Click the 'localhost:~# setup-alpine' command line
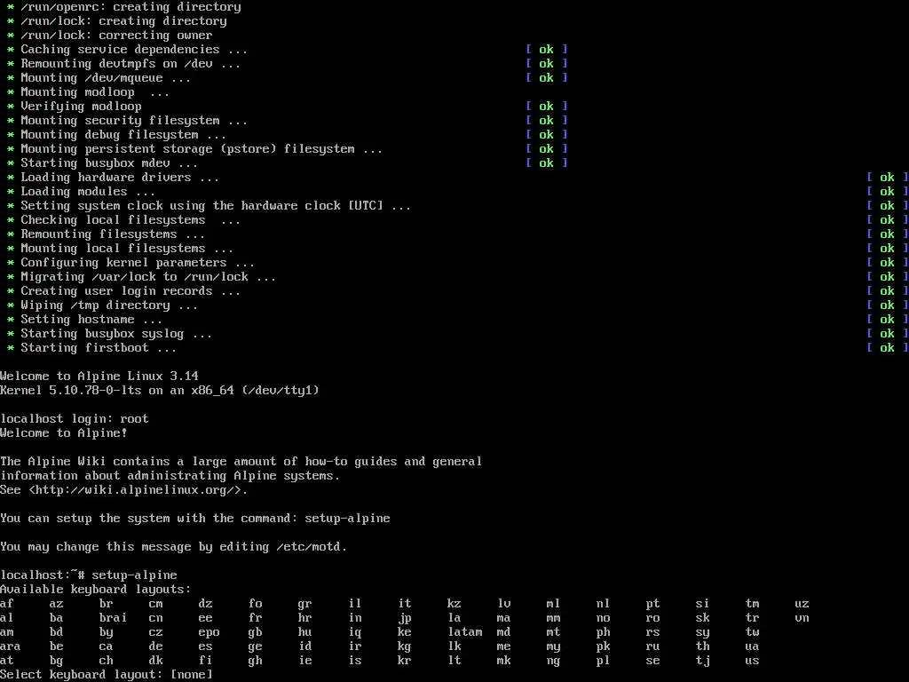The height and width of the screenshot is (682, 909). 89,575
